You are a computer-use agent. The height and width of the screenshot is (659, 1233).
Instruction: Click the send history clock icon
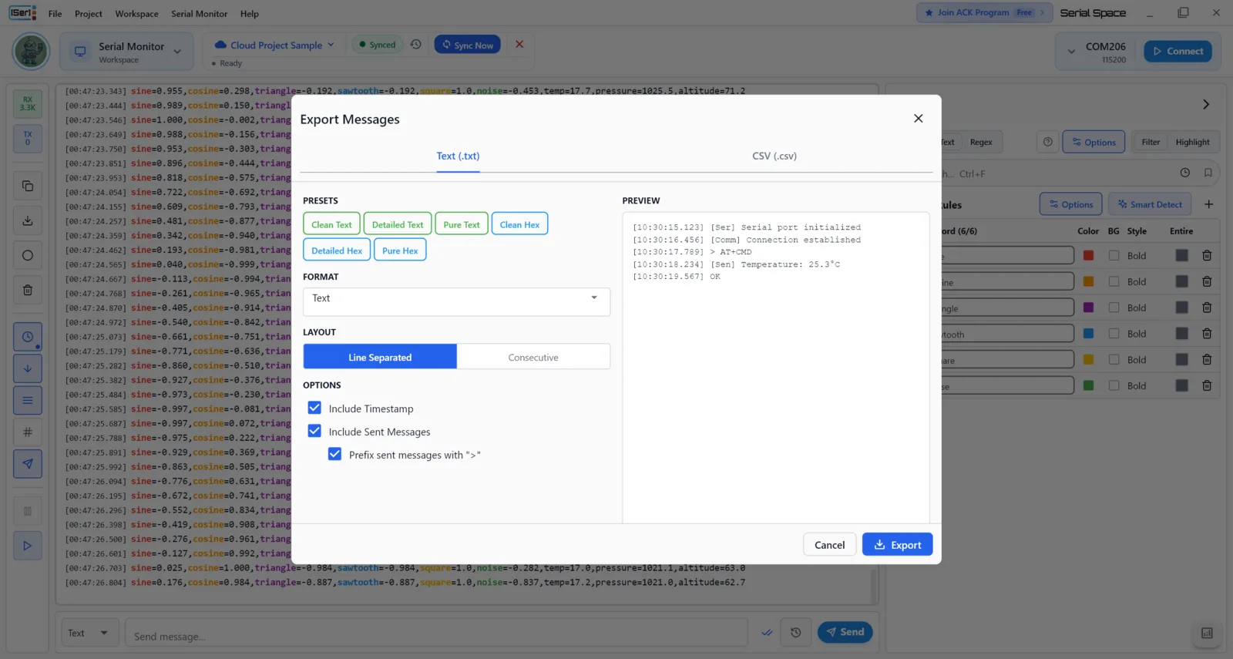[x=796, y=633]
